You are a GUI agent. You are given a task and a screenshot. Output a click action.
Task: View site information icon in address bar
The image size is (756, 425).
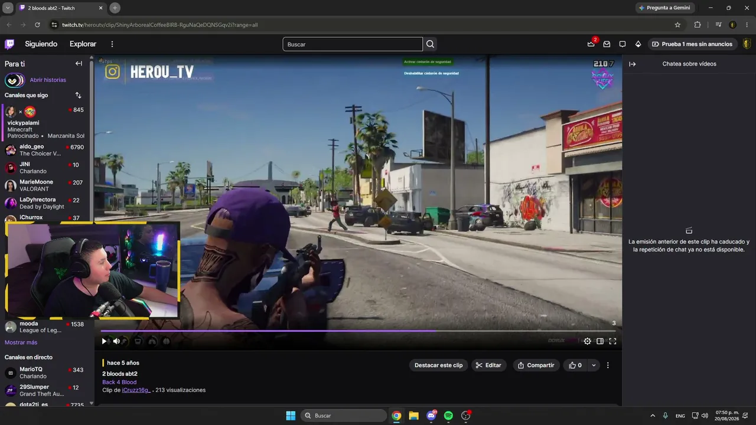[54, 25]
